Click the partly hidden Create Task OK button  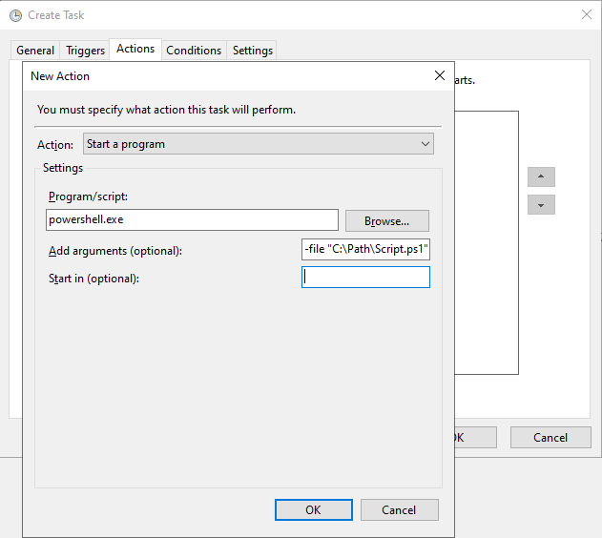(x=475, y=438)
